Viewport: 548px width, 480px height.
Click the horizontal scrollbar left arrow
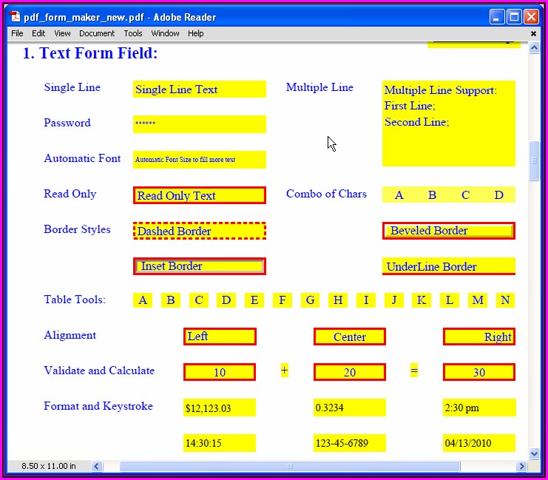click(x=97, y=466)
